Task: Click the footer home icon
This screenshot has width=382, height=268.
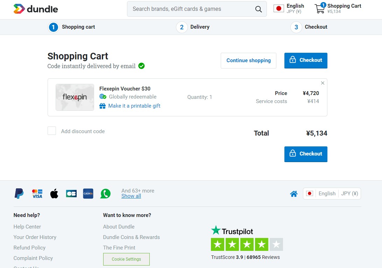Action: 294,194
